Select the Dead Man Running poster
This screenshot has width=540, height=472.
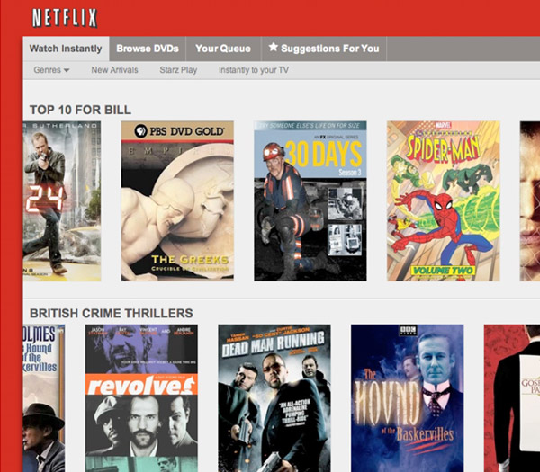pos(274,398)
